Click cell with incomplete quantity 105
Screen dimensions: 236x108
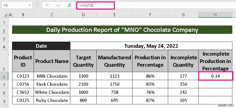point(183,100)
